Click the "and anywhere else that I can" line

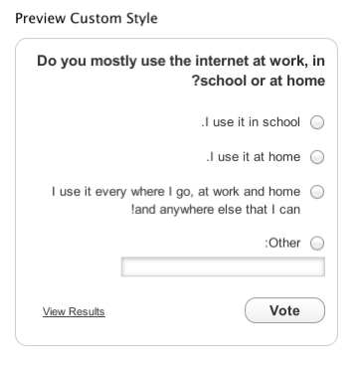click(216, 210)
